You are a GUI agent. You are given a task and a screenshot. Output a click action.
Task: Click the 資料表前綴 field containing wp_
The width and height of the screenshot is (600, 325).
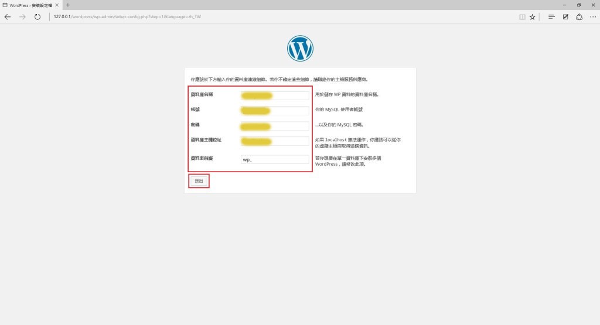click(275, 159)
